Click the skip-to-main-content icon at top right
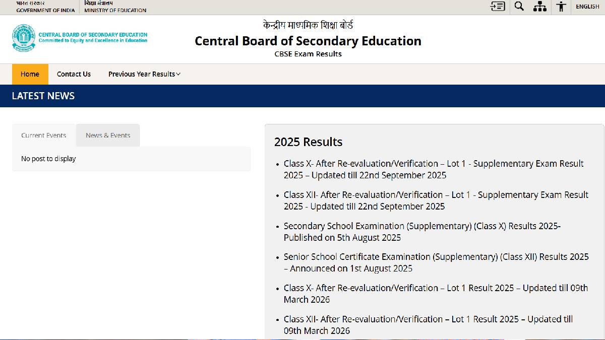Viewport: 605px width, 340px height. (497, 7)
